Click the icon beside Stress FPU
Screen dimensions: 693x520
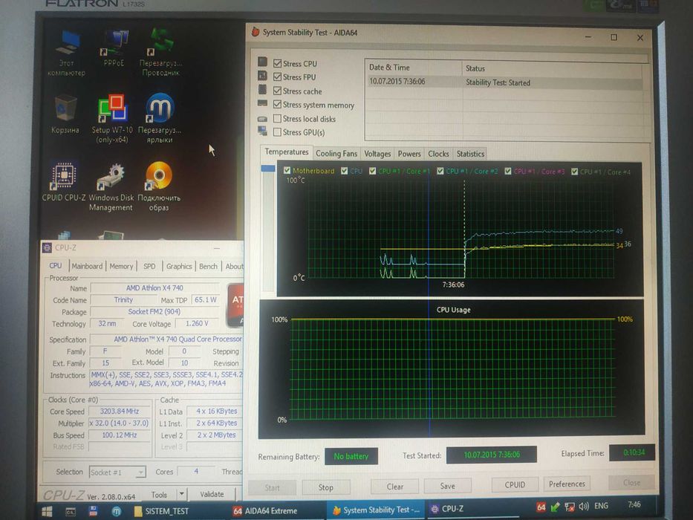[x=262, y=76]
